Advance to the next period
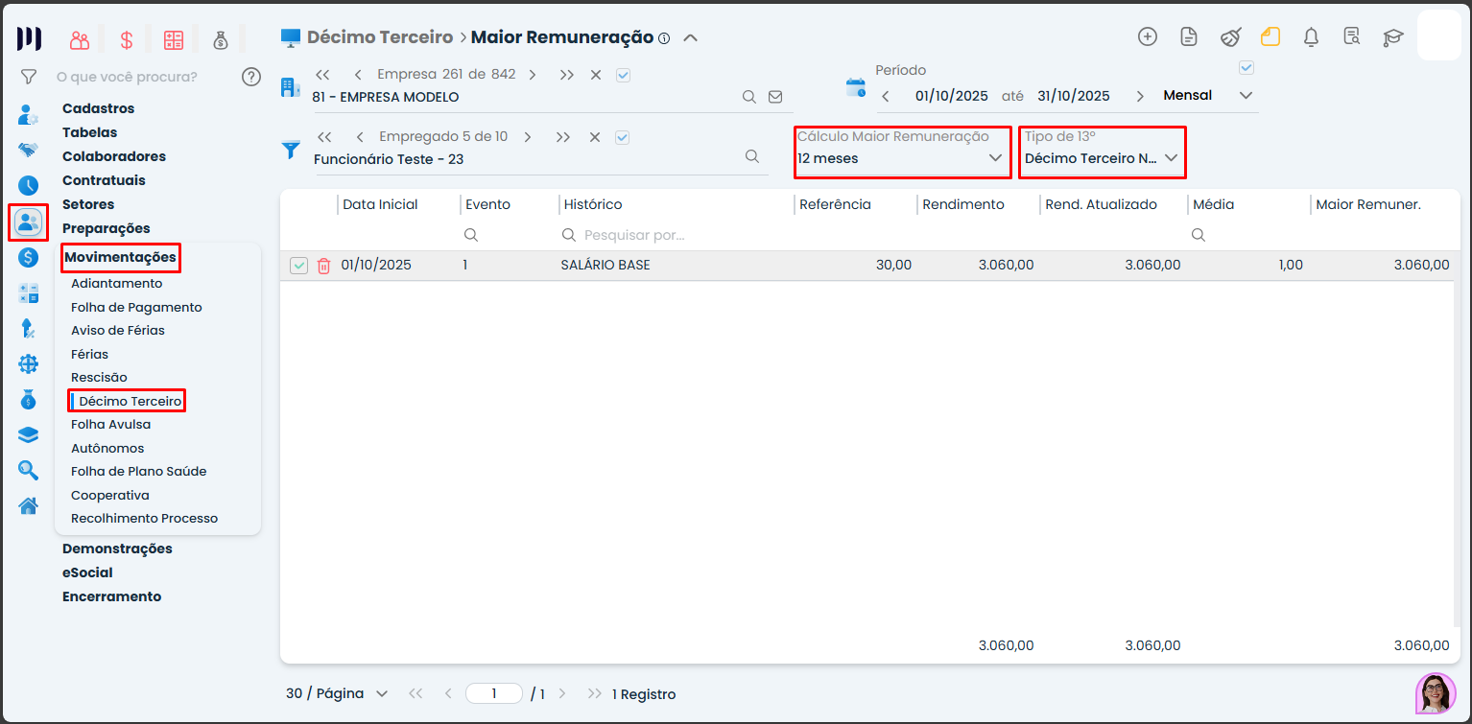 tap(1140, 96)
